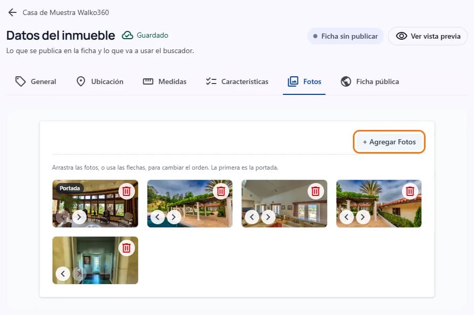Move the living room photo left
Viewport: 474px width, 315px height.
[252, 217]
